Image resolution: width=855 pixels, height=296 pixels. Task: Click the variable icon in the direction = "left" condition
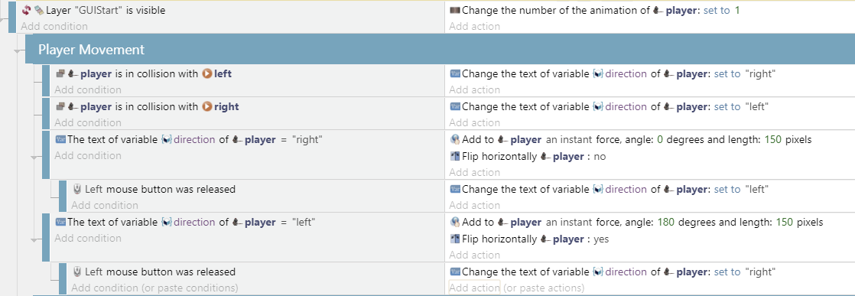pyautogui.click(x=60, y=222)
